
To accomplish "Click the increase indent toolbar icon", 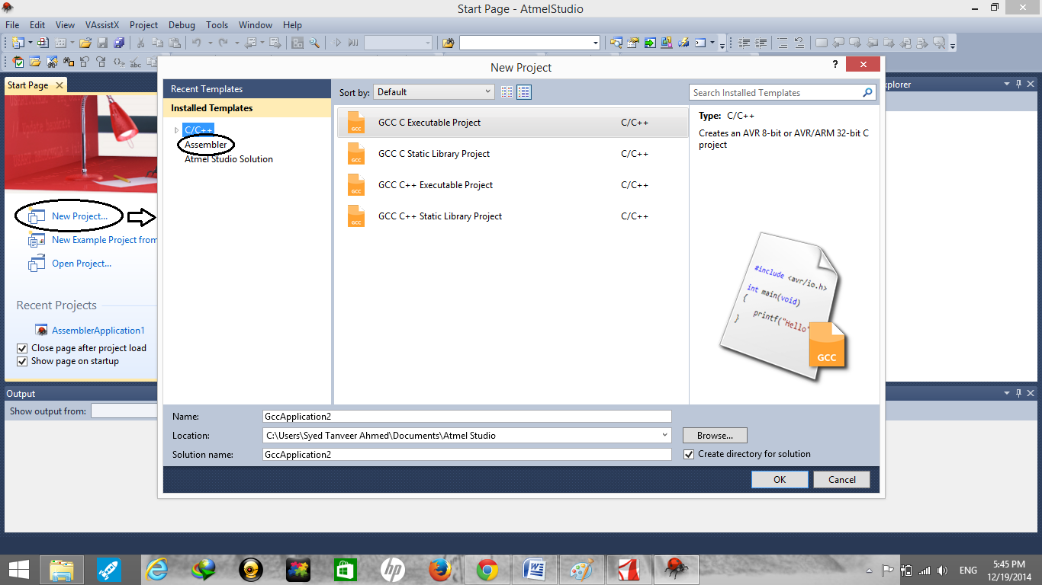I will [x=761, y=43].
